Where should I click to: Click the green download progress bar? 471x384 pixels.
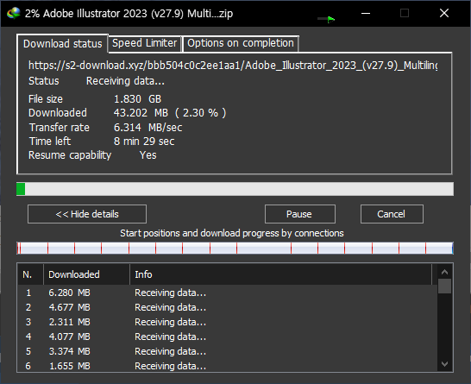coord(235,189)
